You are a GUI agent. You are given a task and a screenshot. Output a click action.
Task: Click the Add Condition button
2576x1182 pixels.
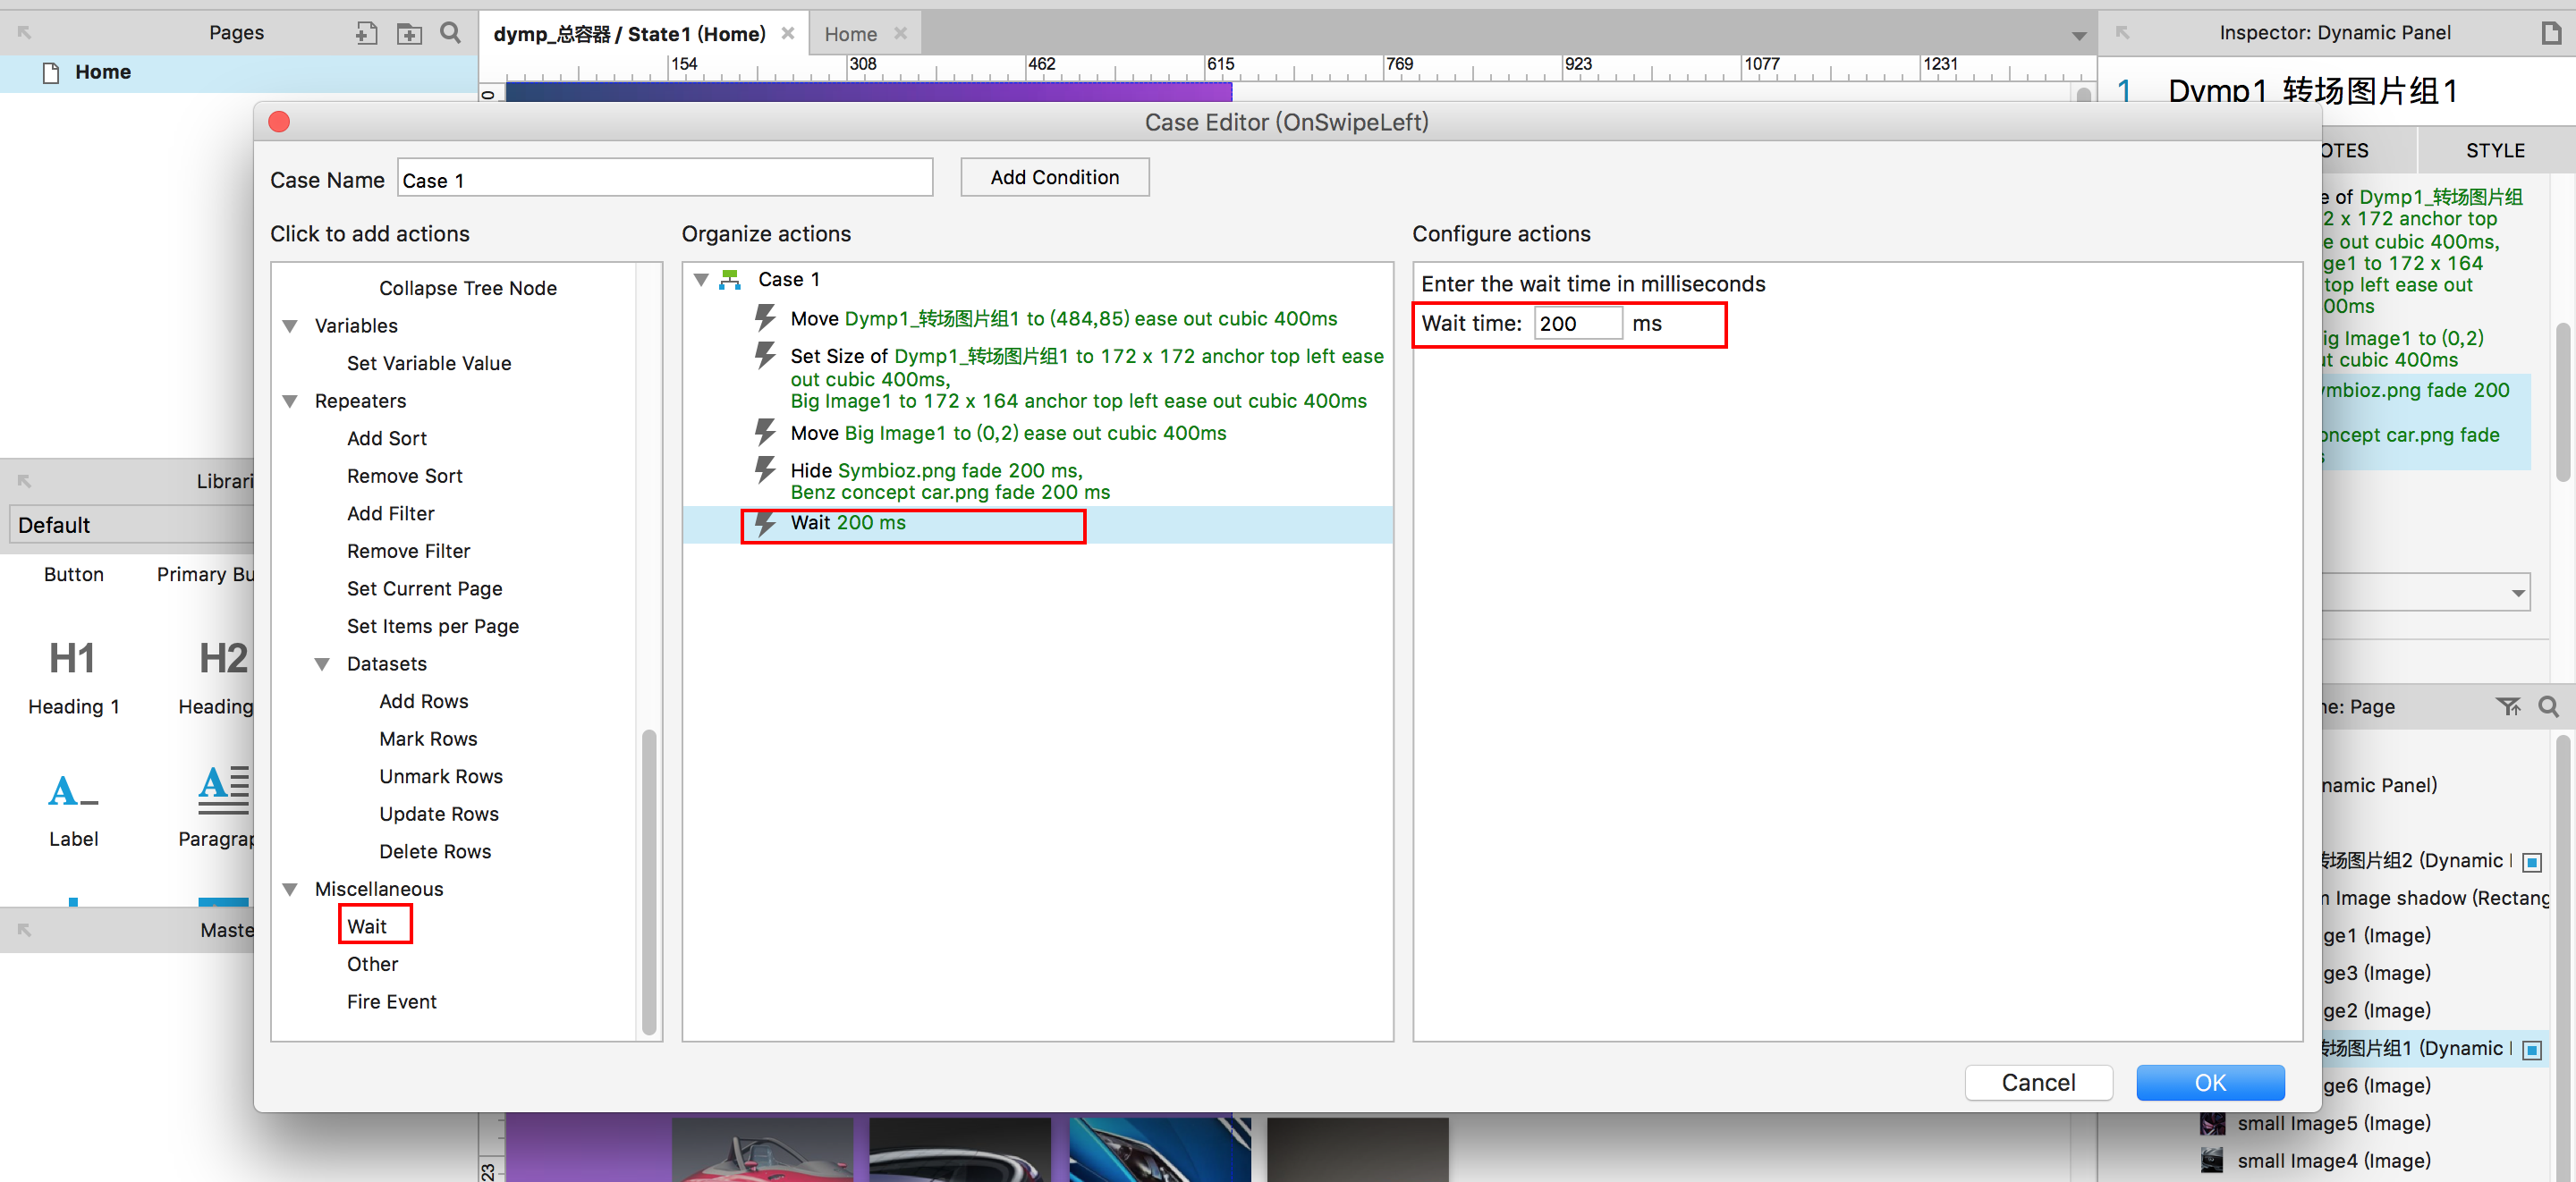tap(1054, 177)
